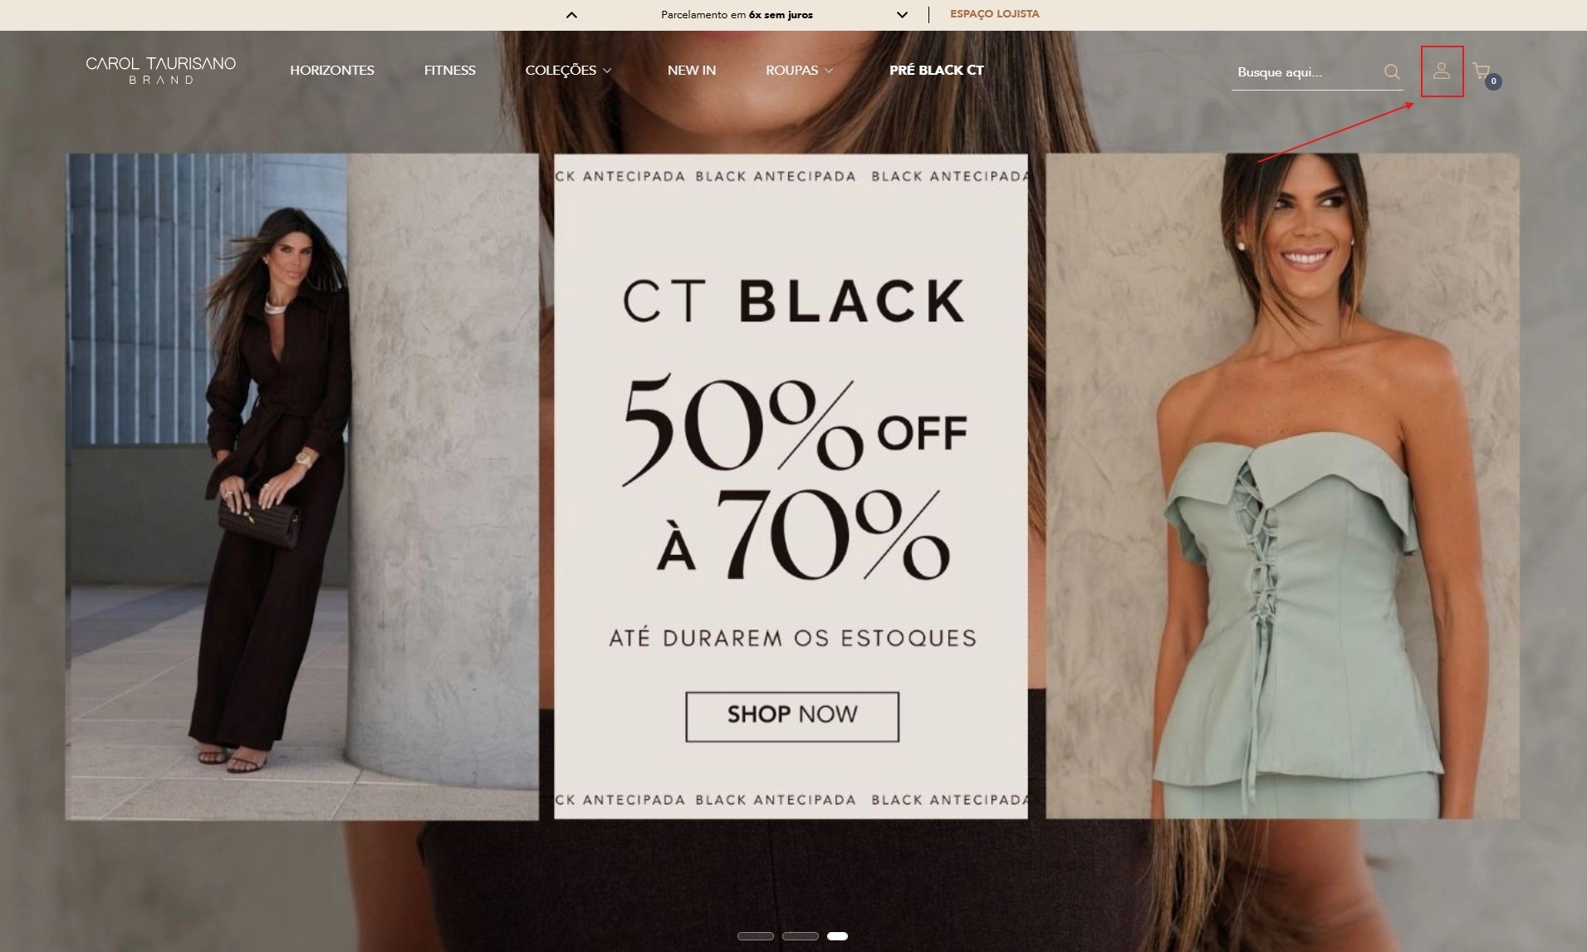Expand the ROUPAS dropdown menu

coord(799,71)
